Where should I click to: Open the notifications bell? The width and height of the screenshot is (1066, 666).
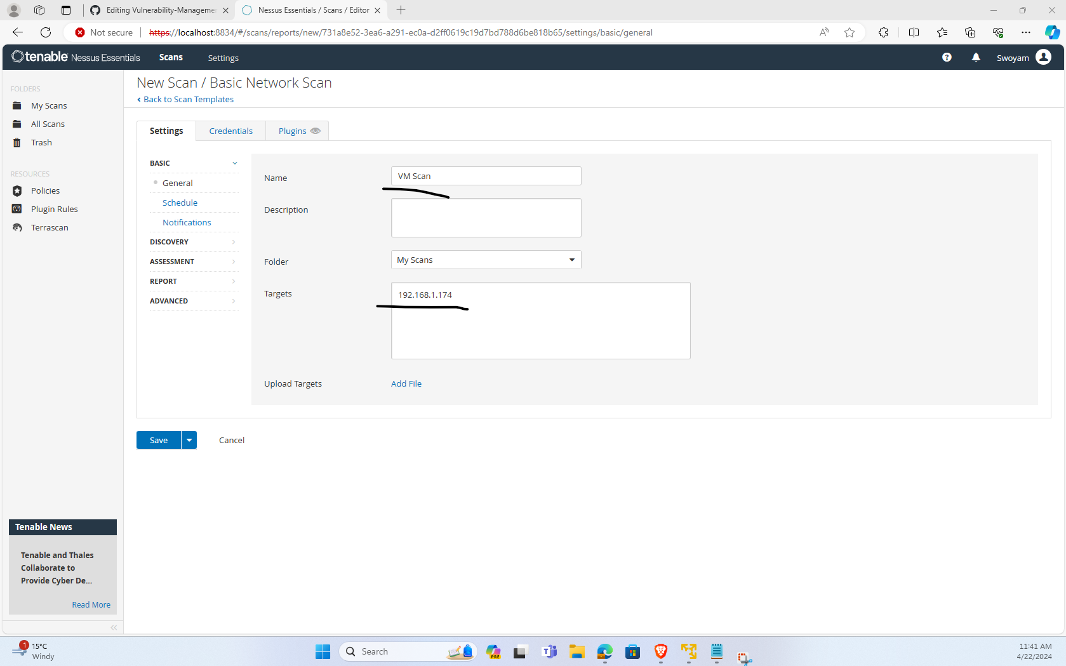(976, 57)
